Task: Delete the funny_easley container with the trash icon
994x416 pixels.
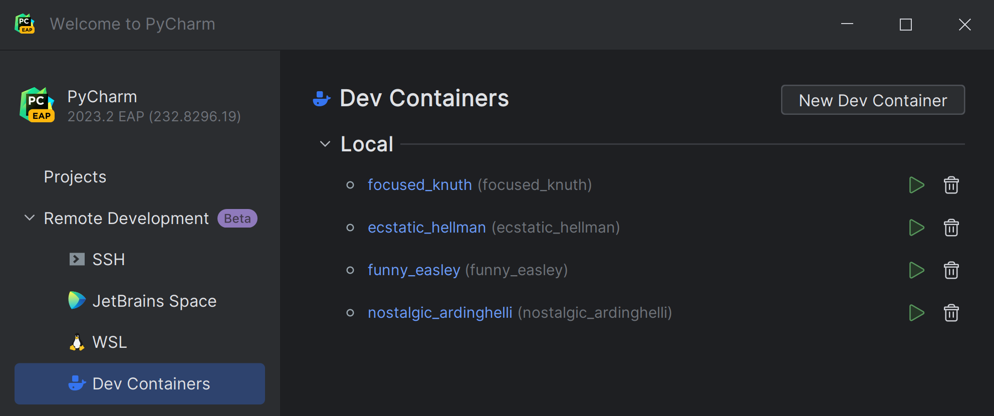Action: pos(951,270)
